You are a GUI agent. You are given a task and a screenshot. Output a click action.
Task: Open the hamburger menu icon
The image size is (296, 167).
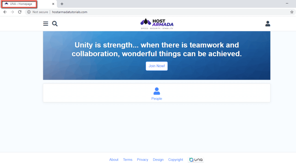point(45,24)
